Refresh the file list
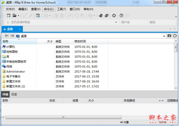The height and width of the screenshot is (126, 179). click(175, 36)
